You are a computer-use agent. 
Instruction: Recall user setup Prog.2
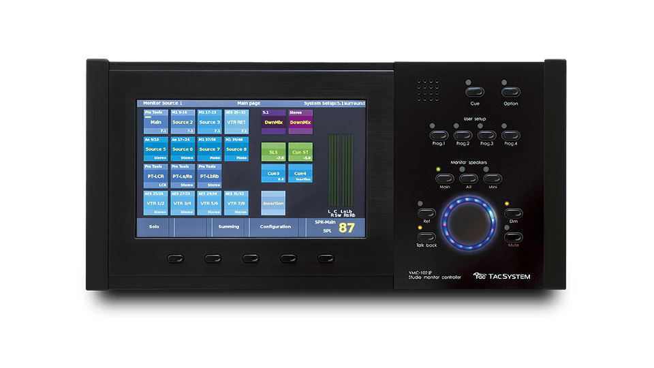coord(463,136)
